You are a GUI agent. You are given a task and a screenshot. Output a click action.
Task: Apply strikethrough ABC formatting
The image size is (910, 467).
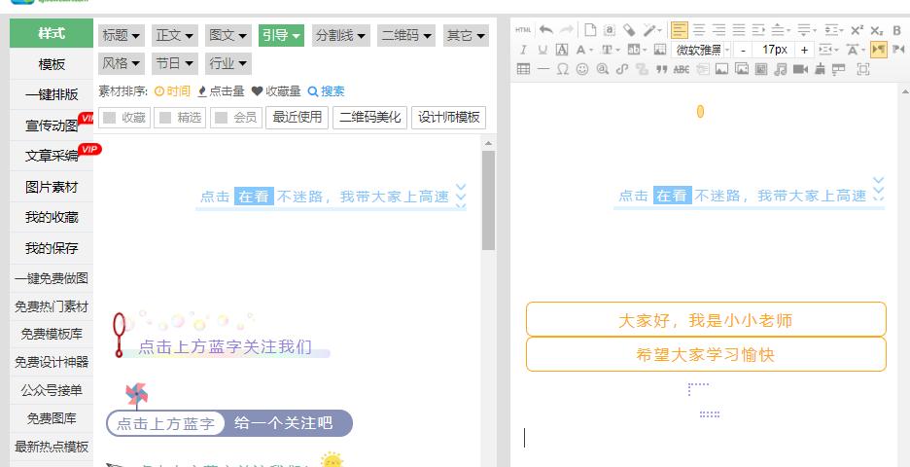[x=682, y=69]
